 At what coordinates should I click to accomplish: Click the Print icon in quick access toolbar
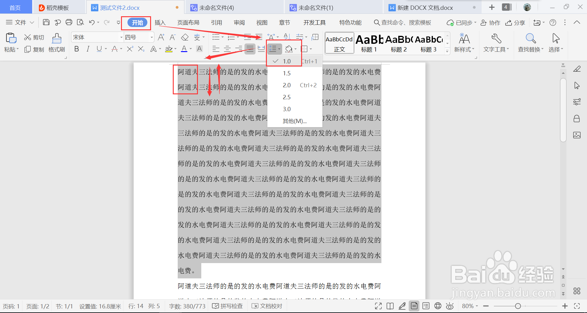[69, 22]
